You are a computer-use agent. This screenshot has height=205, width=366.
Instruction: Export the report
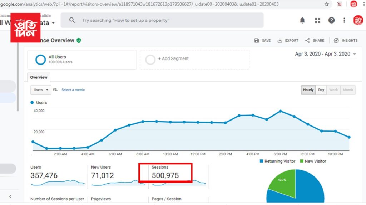pos(288,41)
